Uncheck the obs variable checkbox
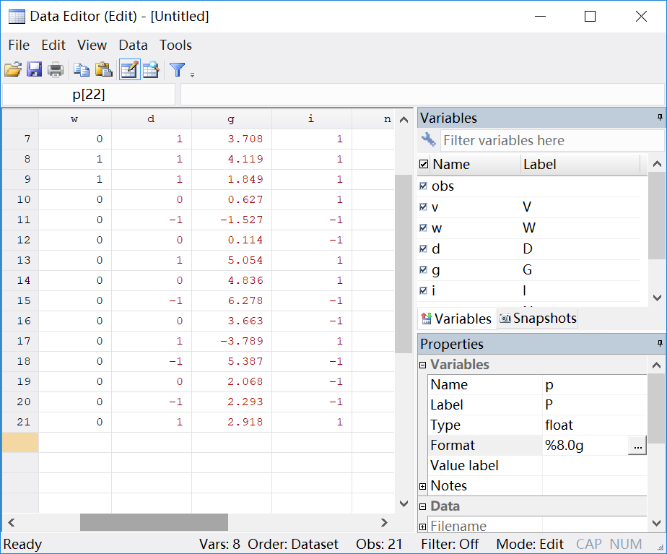The width and height of the screenshot is (667, 554). point(423,186)
